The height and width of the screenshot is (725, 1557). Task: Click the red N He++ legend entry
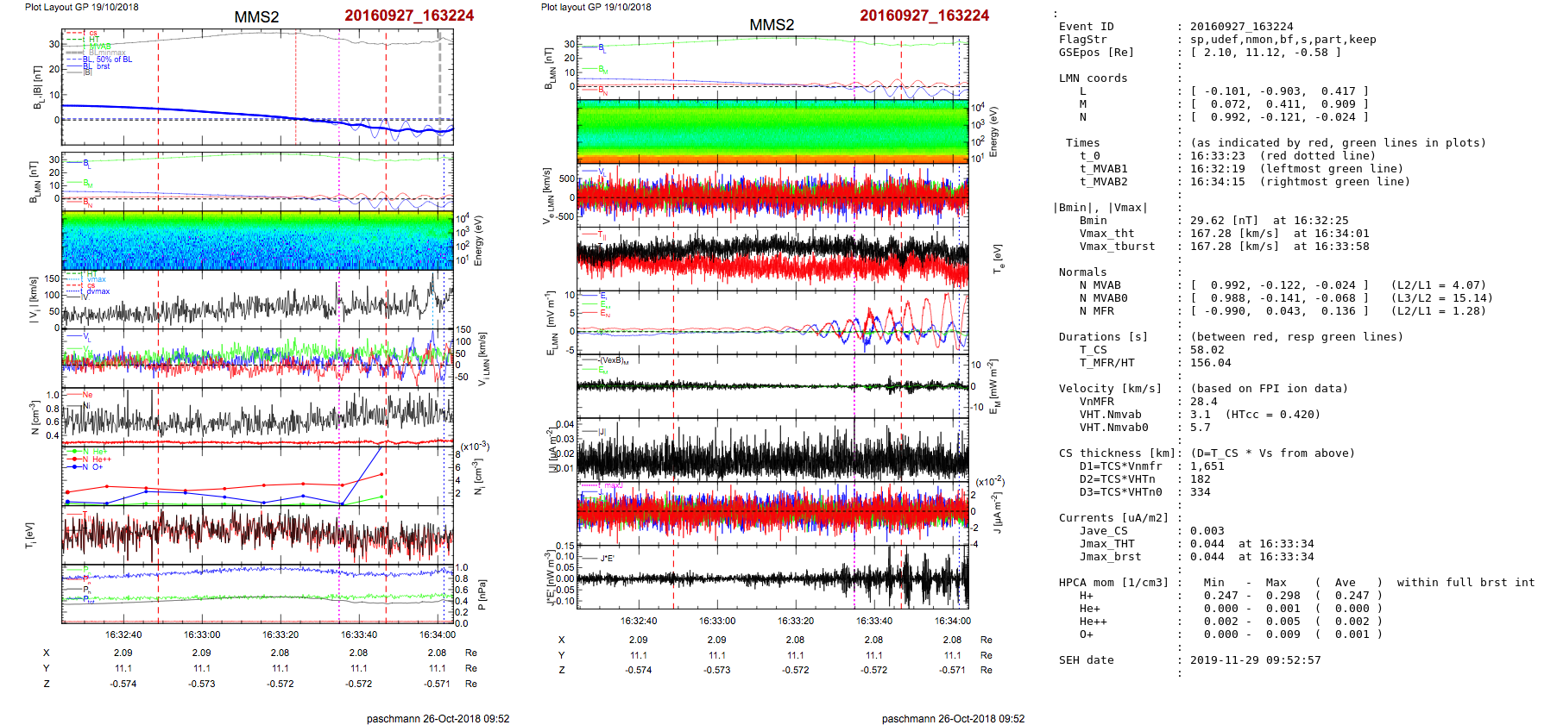point(95,459)
